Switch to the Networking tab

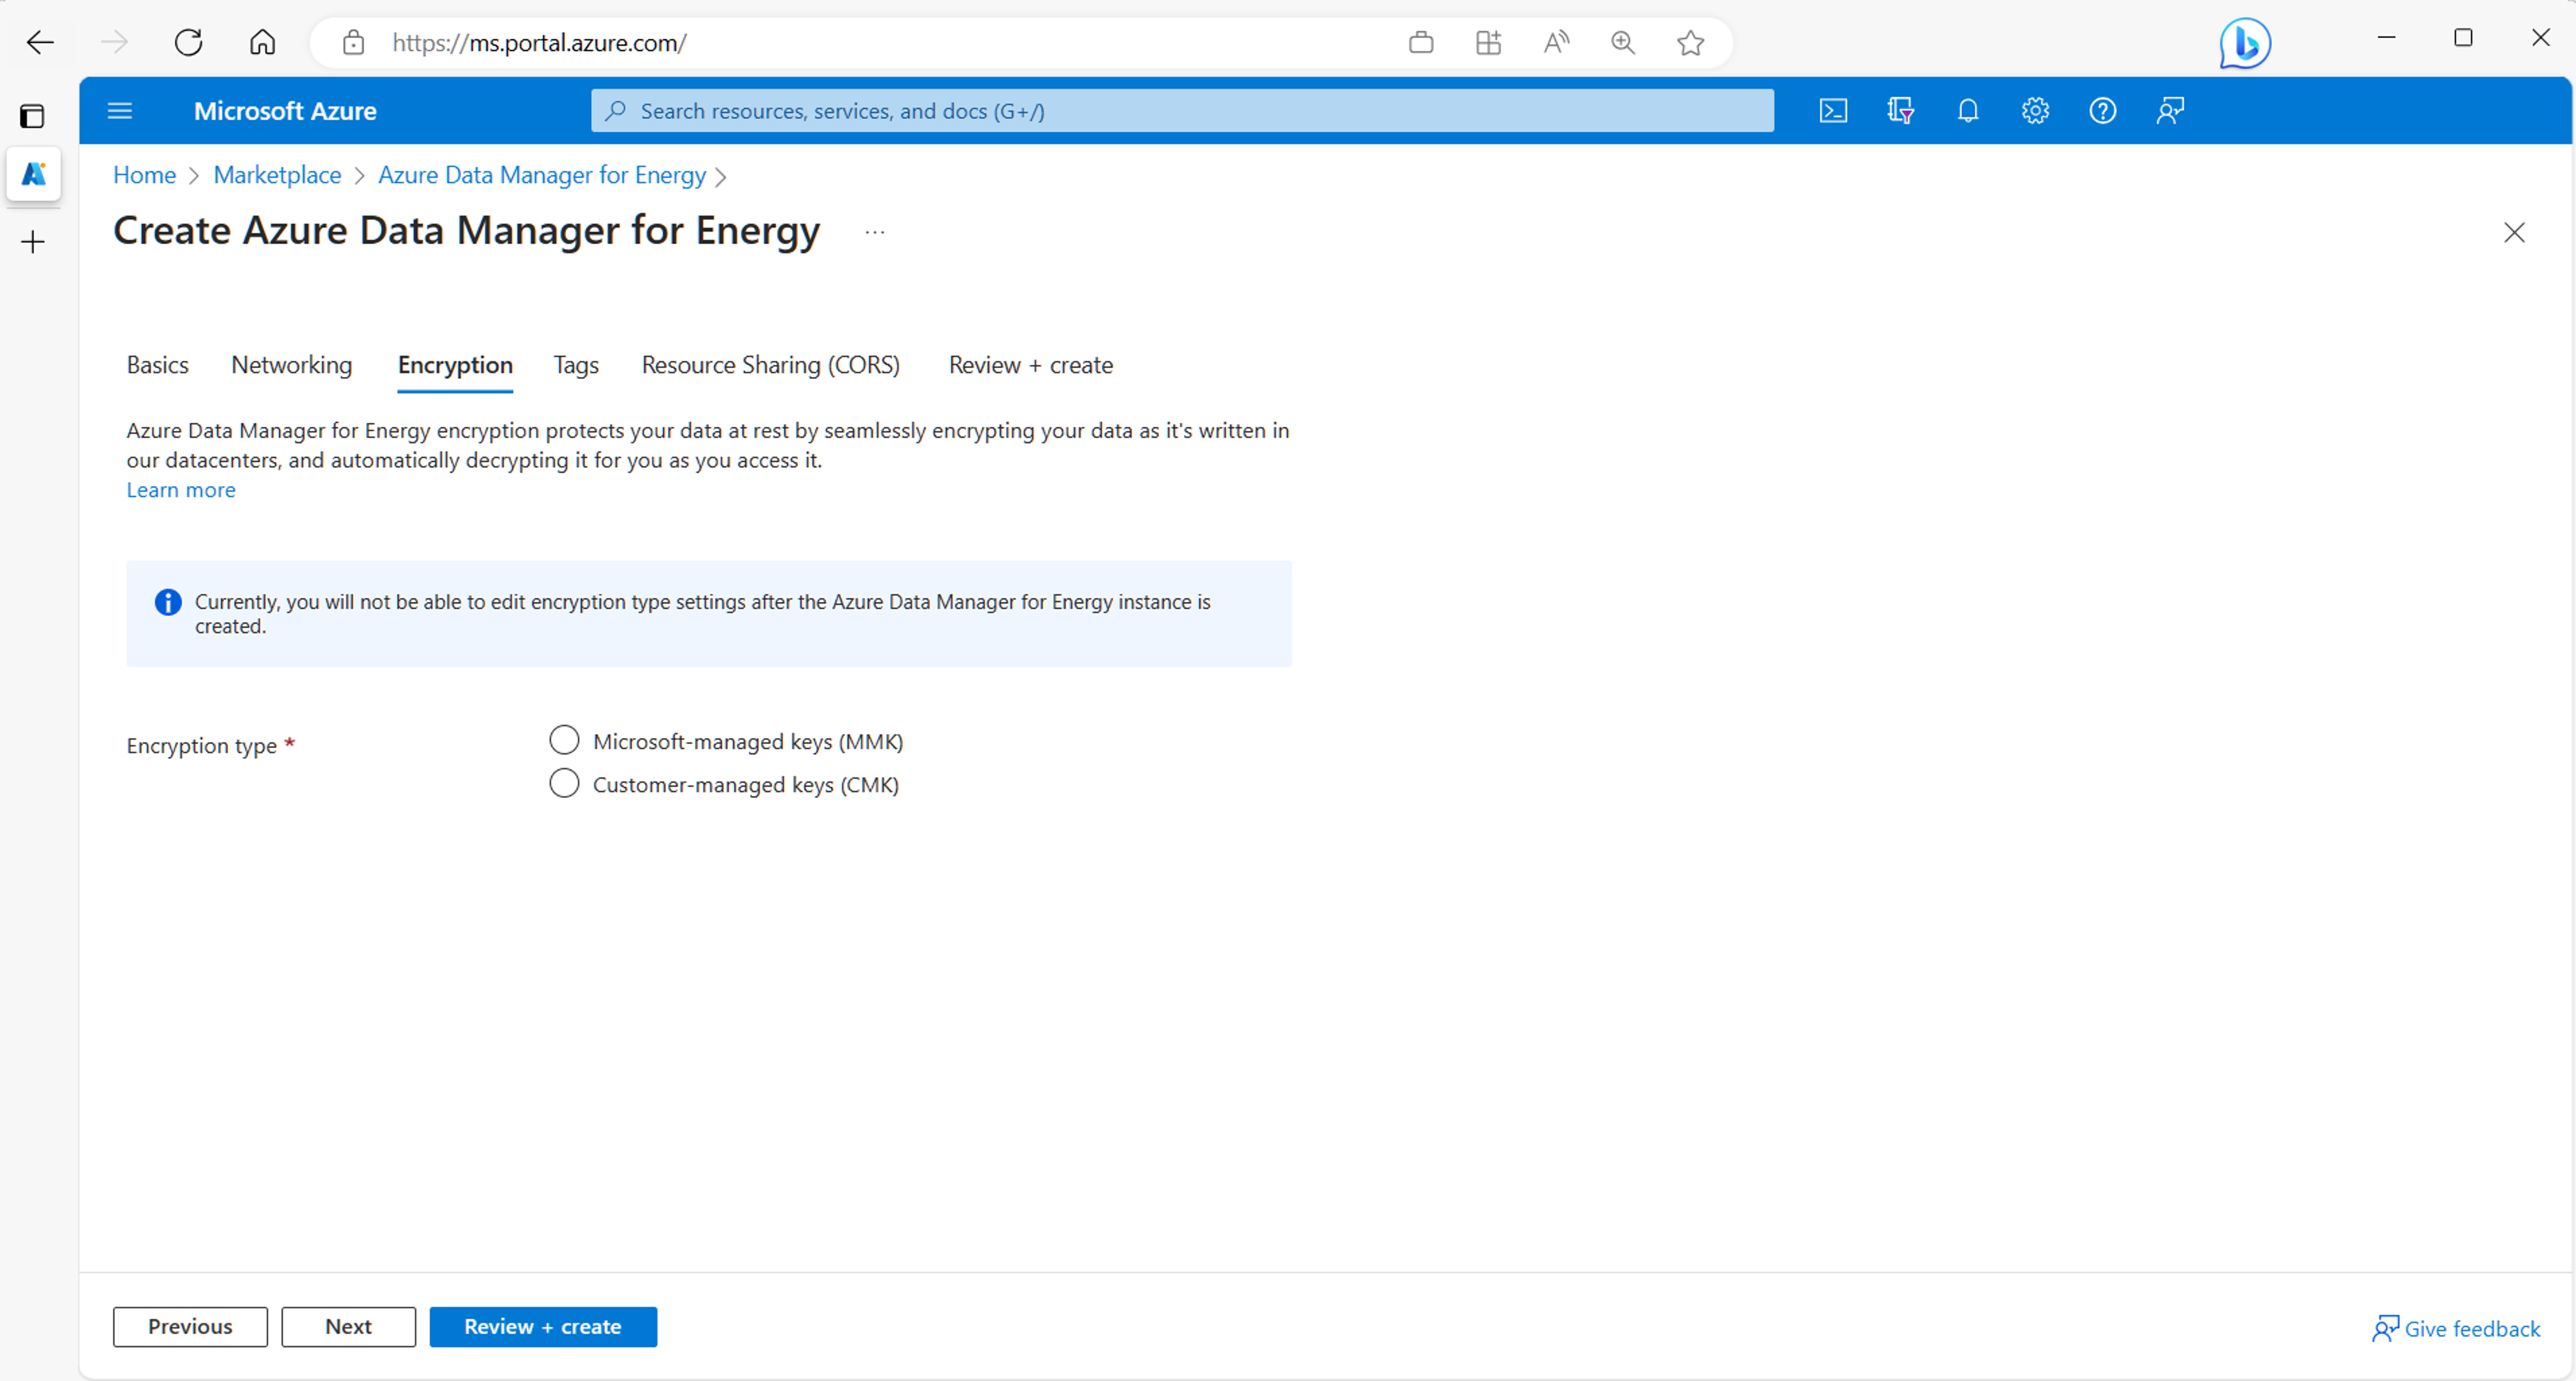[291, 365]
